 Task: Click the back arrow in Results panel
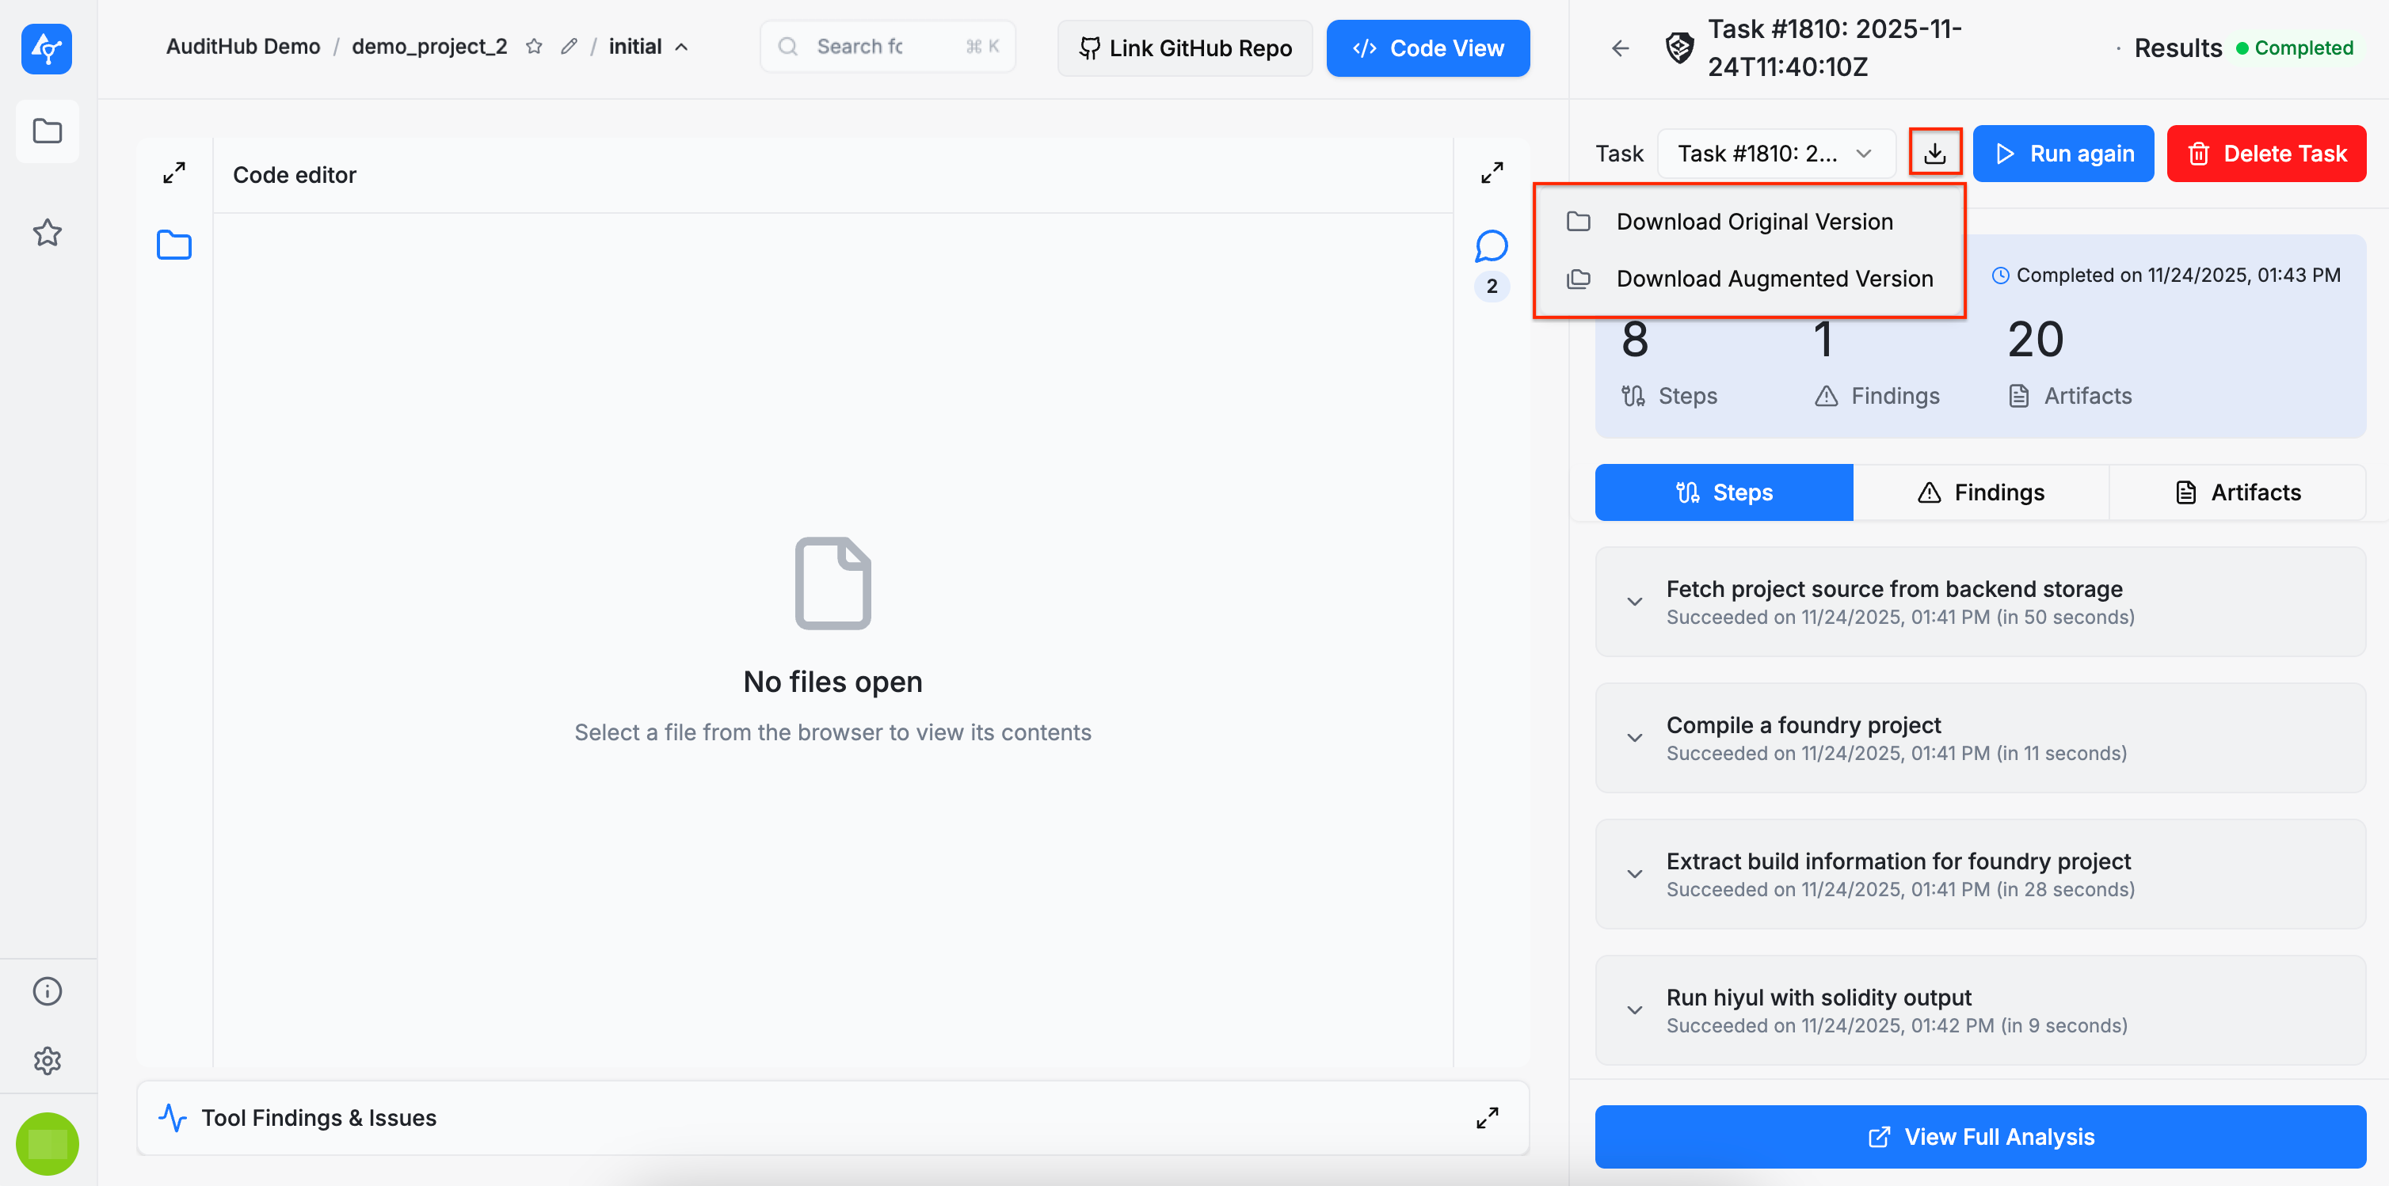point(1620,48)
